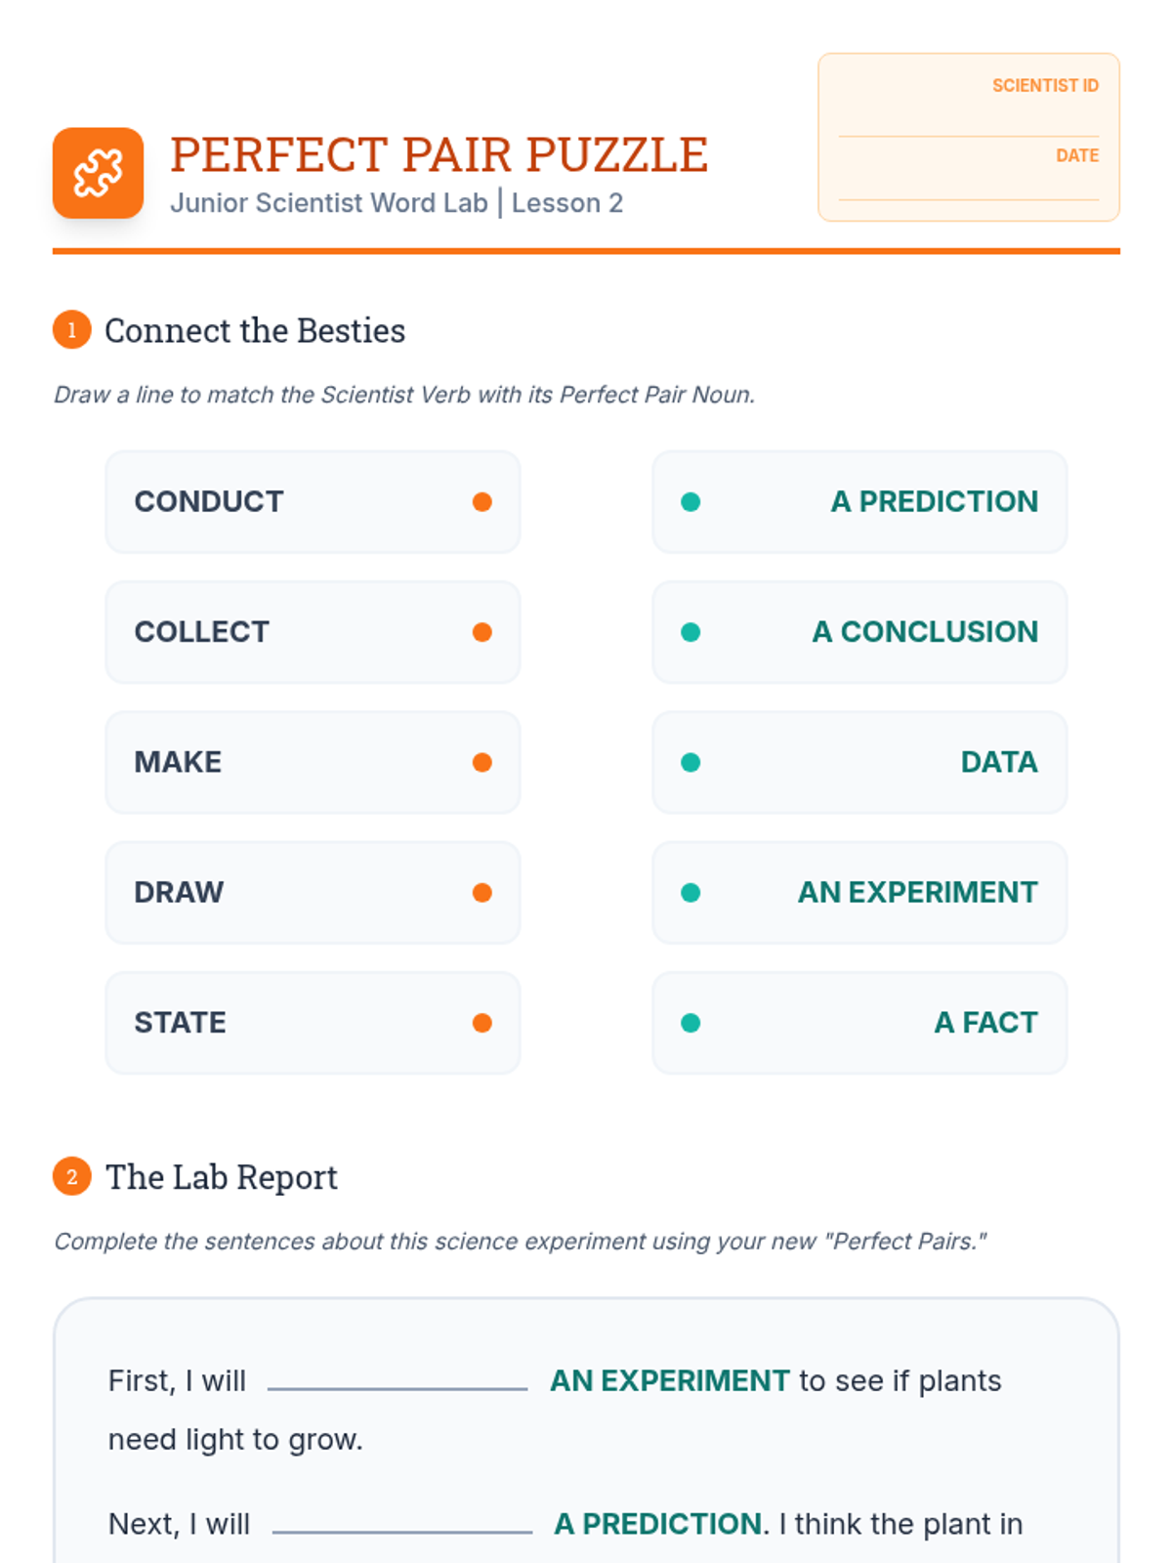Click the teal dot beside A FACT
The width and height of the screenshot is (1172, 1563).
691,1023
